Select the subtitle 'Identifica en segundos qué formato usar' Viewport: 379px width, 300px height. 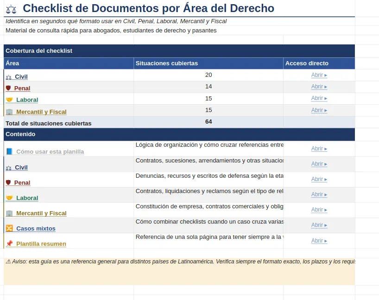[x=116, y=21]
